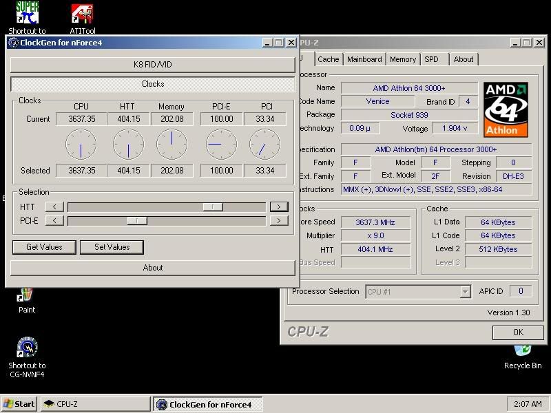
Task: Close the ClockGen for nForce4 window
Action: [x=291, y=43]
